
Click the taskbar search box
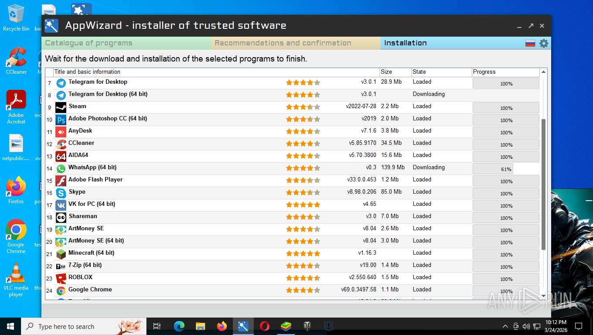(x=84, y=326)
